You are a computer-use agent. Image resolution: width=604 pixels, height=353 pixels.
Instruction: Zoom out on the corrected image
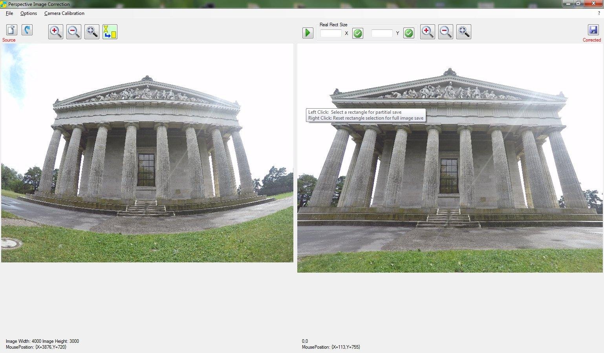[445, 32]
